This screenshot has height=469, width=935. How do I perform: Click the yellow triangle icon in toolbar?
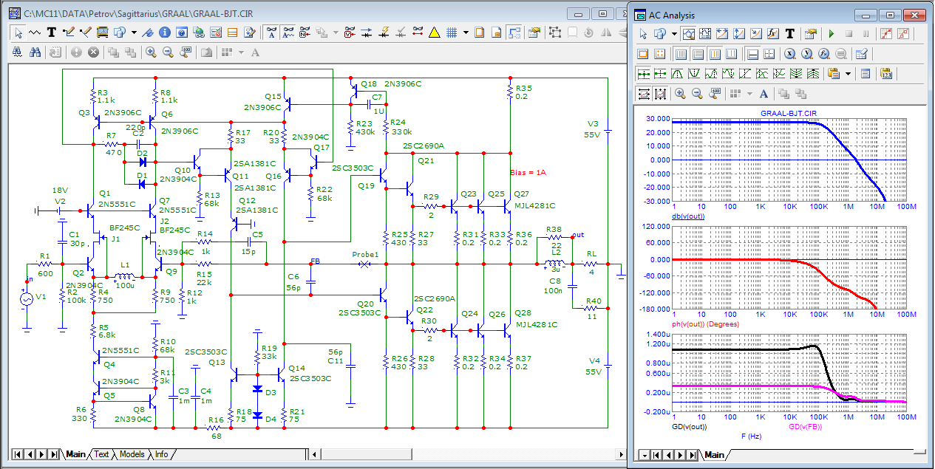point(435,32)
